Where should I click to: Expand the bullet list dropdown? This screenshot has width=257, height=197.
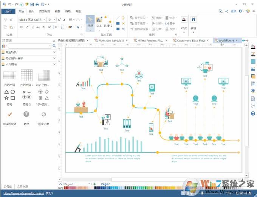tap(66, 27)
